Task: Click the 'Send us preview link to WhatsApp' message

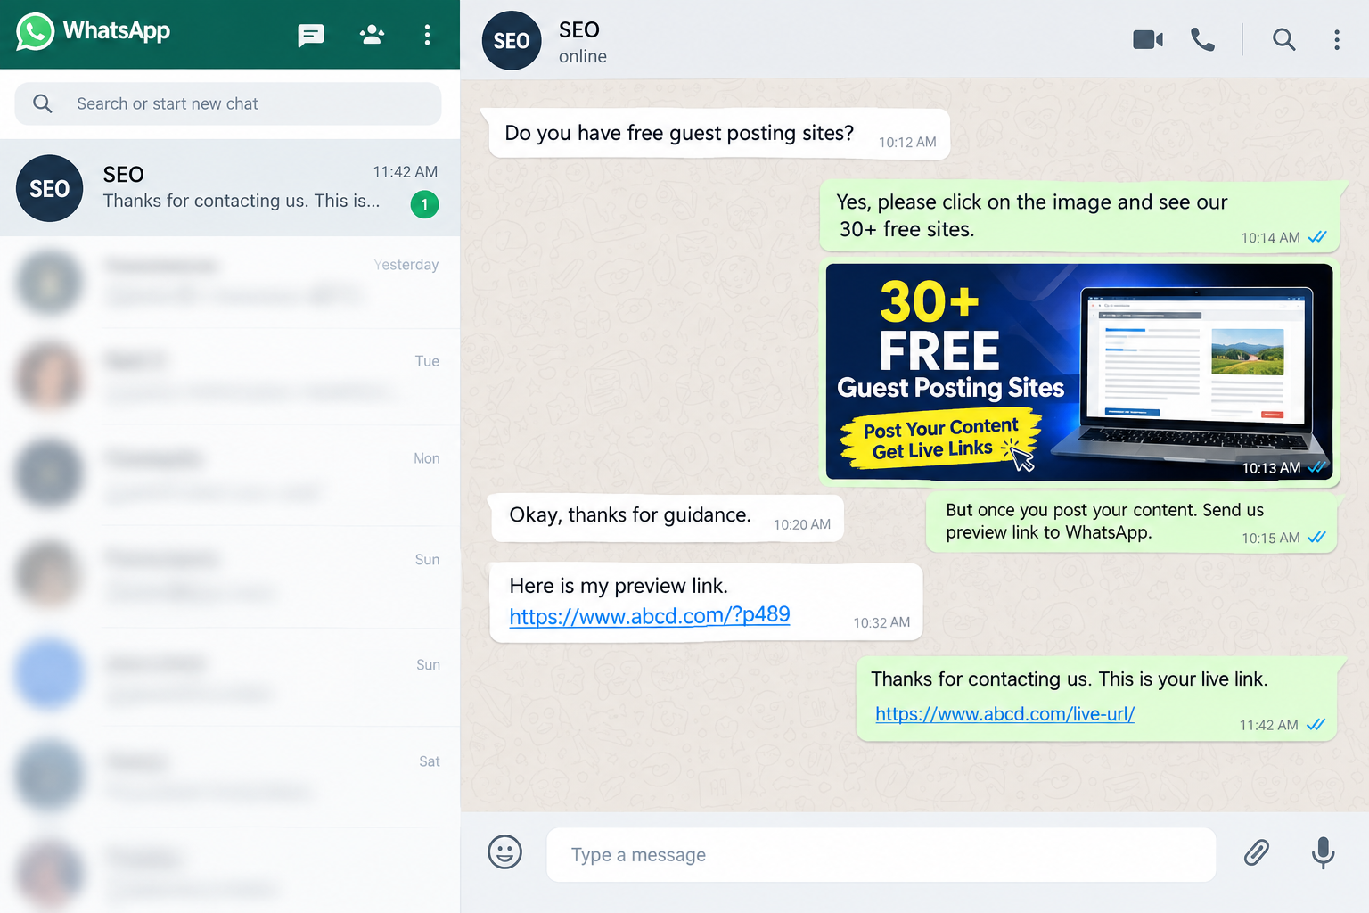Action: (x=1132, y=522)
